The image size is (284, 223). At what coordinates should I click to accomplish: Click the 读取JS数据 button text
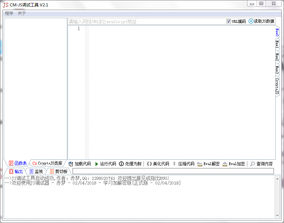(x=264, y=21)
